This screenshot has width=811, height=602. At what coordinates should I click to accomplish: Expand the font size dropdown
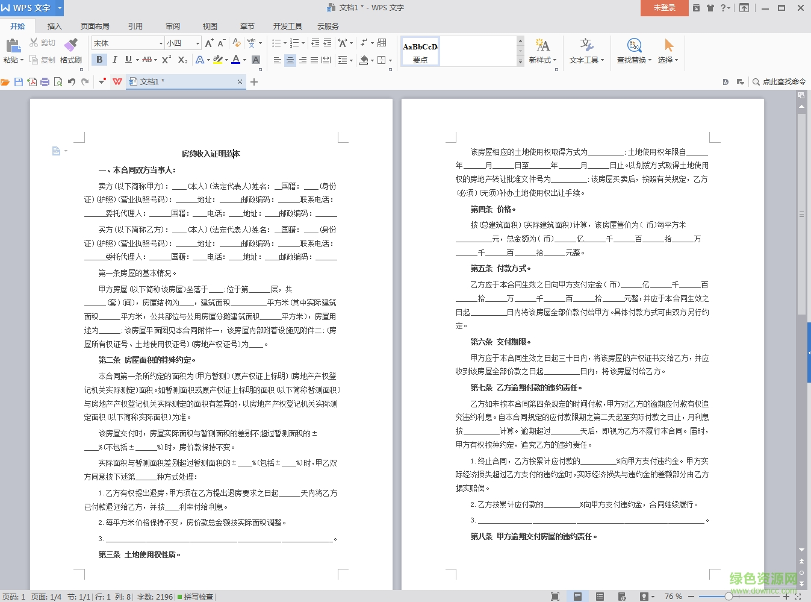(x=199, y=43)
